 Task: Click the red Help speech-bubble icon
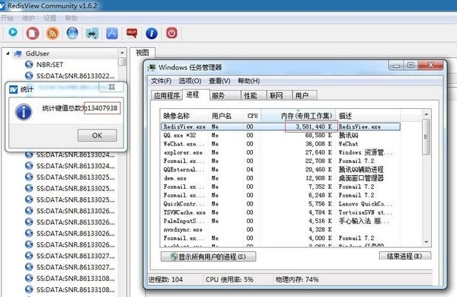pyautogui.click(x=132, y=33)
